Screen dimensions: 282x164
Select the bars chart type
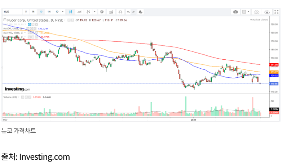88,12
